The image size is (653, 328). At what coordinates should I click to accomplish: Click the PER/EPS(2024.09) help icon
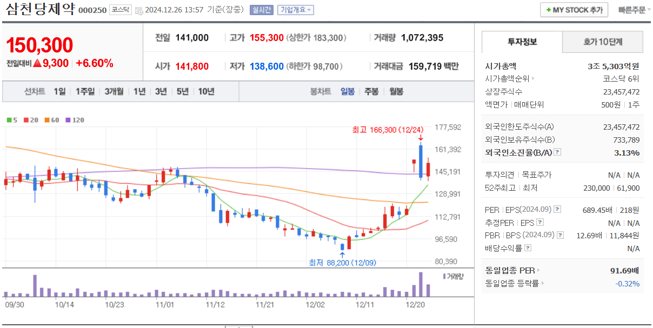point(557,210)
